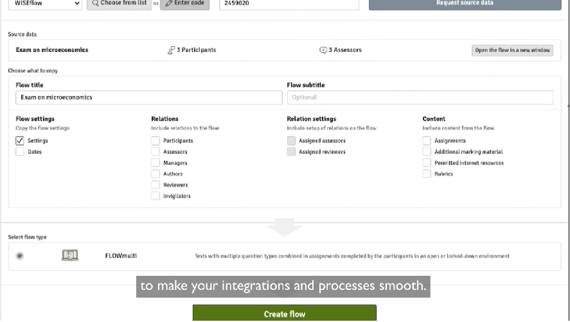Tick the Participants relation checkbox
This screenshot has width=570, height=322.
tap(156, 140)
